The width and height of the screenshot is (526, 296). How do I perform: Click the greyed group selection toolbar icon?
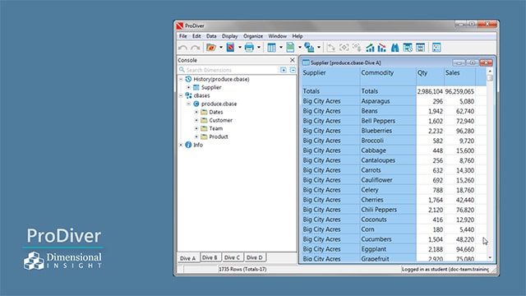357,48
